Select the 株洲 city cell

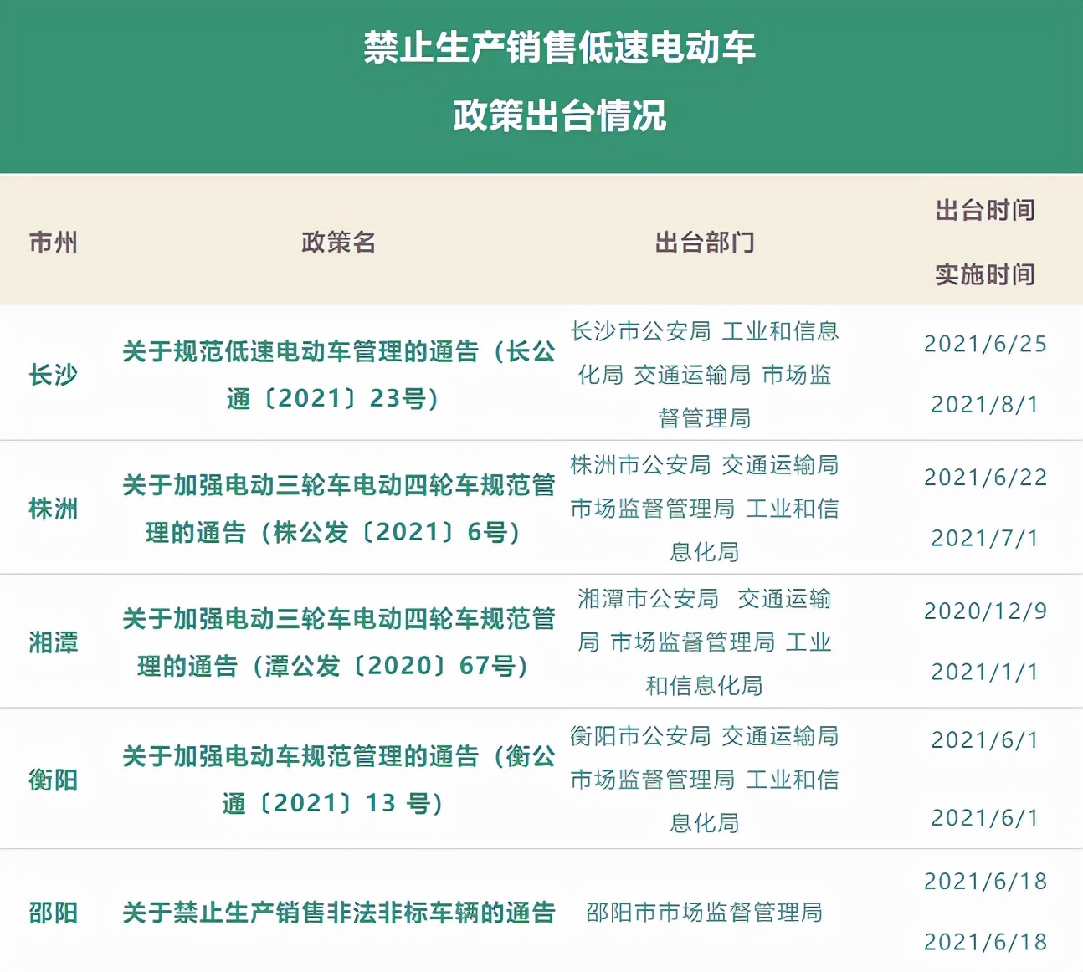pos(54,509)
